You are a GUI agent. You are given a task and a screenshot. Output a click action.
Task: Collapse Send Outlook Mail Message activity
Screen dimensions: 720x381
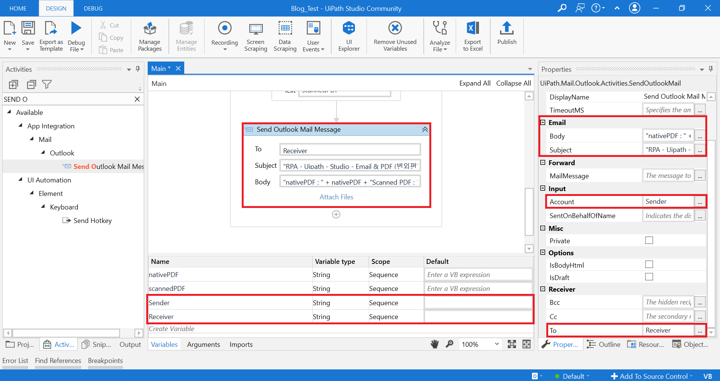tap(425, 130)
